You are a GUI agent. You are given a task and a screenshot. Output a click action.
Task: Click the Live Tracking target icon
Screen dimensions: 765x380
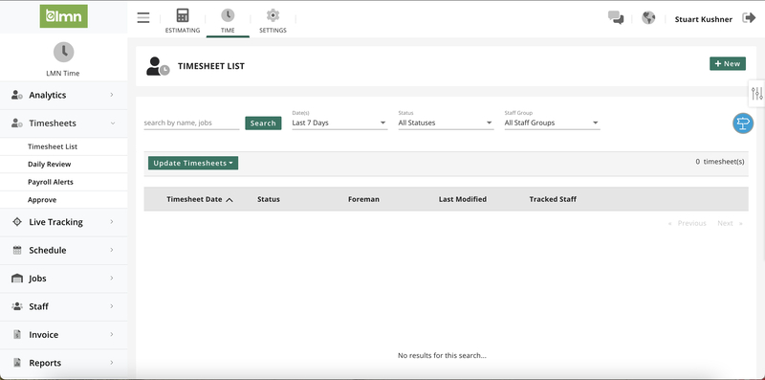coord(17,222)
